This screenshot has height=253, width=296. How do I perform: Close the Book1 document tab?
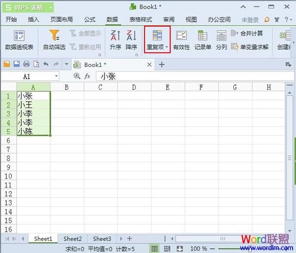pyautogui.click(x=149, y=65)
